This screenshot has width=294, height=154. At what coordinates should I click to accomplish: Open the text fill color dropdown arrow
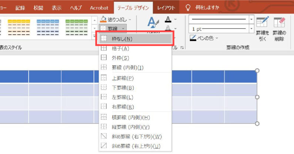(176, 19)
